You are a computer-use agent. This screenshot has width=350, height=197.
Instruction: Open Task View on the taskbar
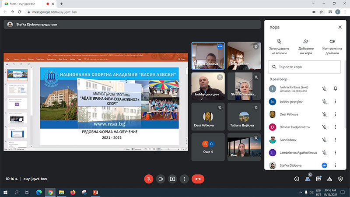tap(27, 192)
